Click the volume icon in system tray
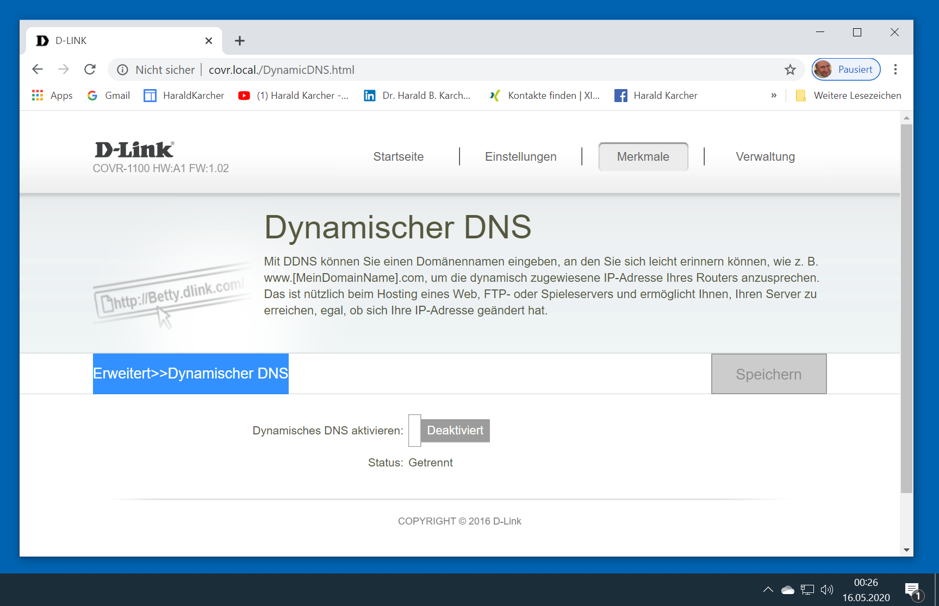The height and width of the screenshot is (606, 939). (826, 590)
